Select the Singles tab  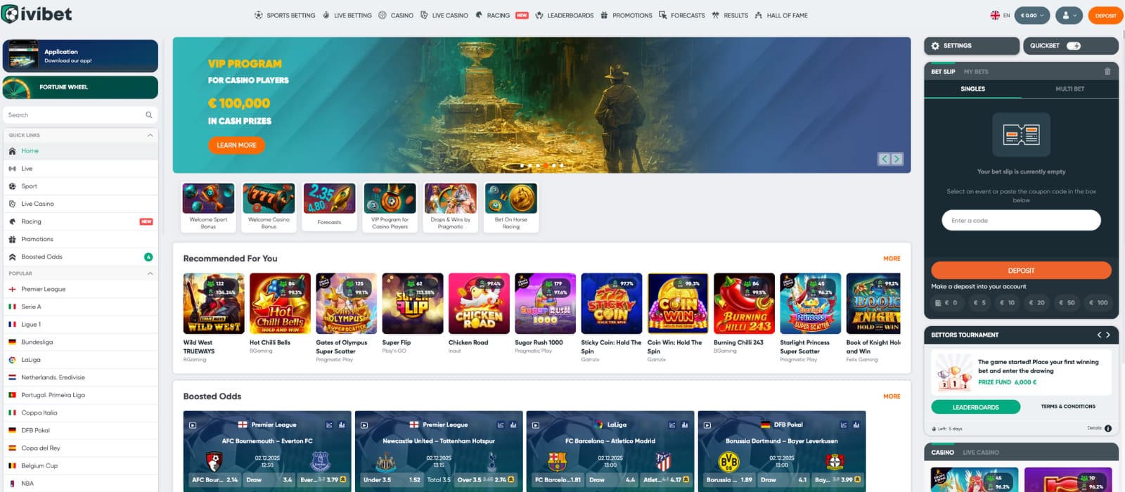pyautogui.click(x=972, y=89)
